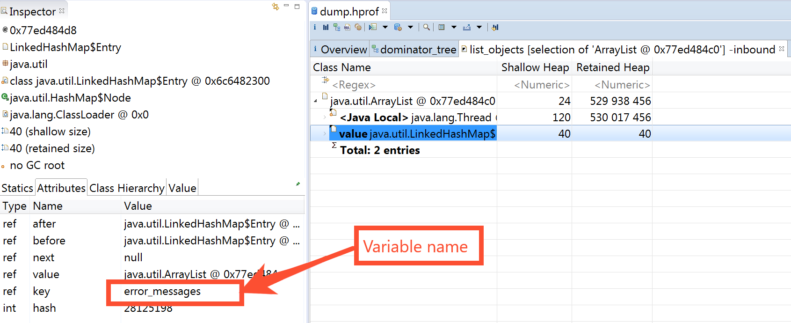Open the Value tab in Inspector
This screenshot has height=323, width=791.
182,188
